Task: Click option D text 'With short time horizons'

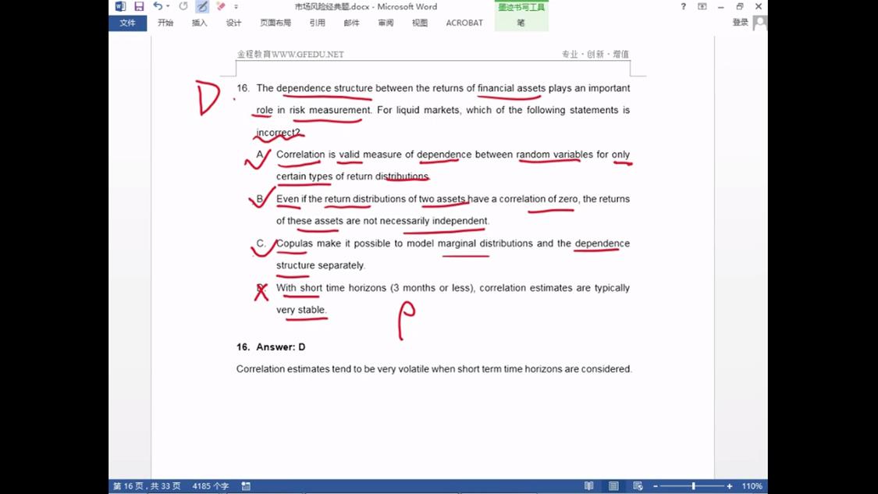Action: coord(331,288)
